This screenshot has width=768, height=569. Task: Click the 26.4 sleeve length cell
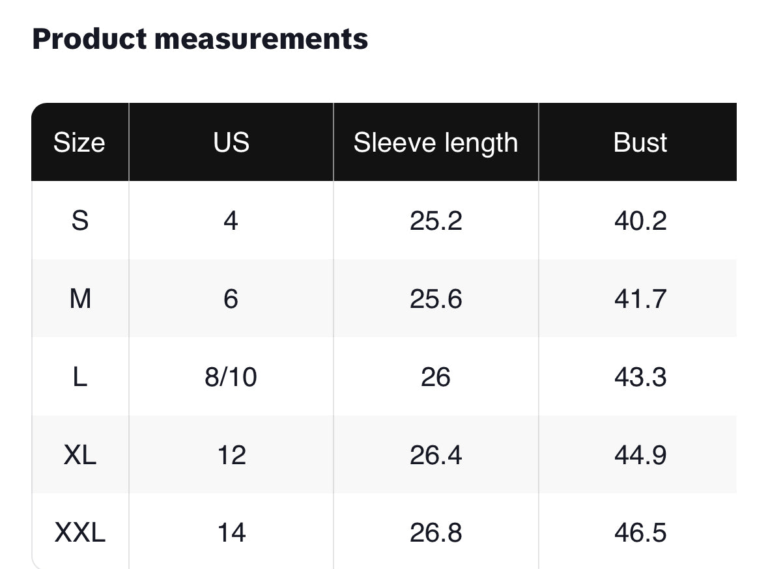(x=436, y=455)
